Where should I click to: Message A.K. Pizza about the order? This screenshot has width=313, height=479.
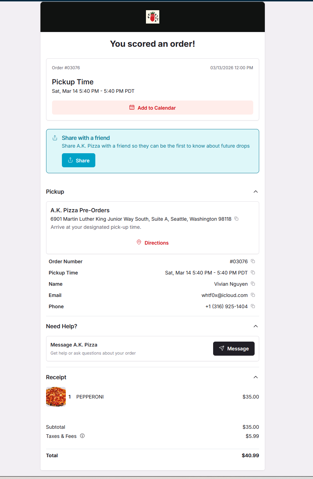point(234,349)
